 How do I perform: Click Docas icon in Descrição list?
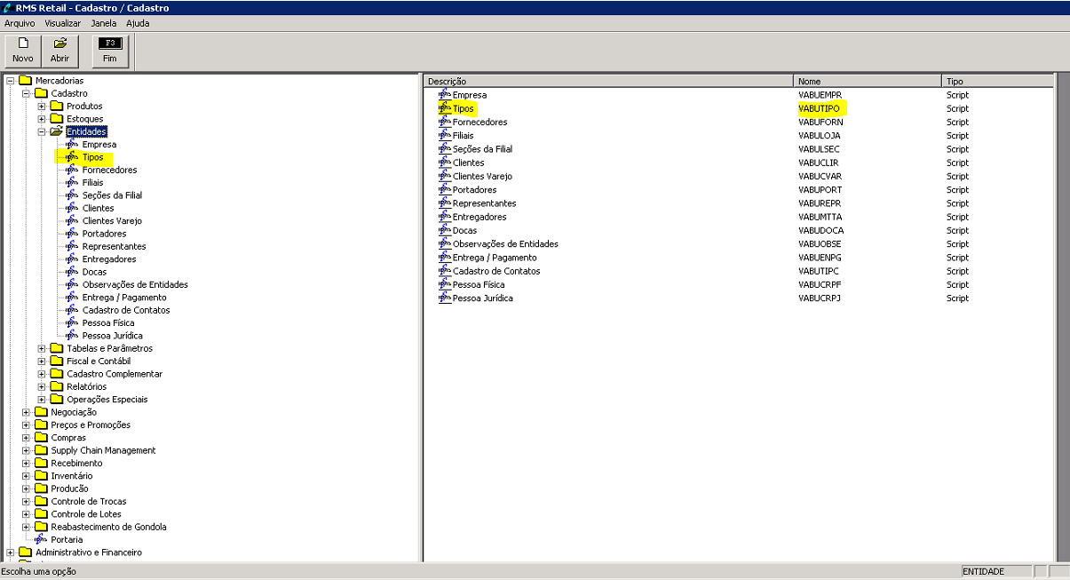tap(445, 230)
